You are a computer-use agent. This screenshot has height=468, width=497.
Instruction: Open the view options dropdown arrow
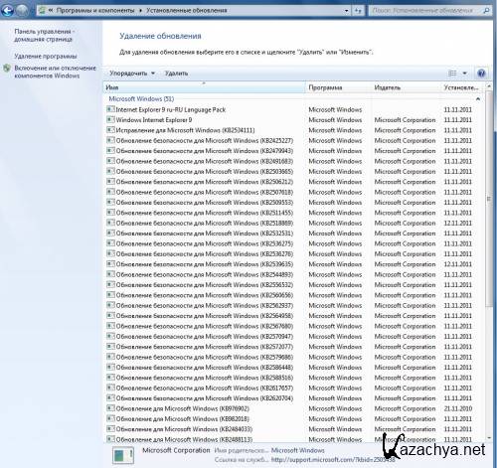[464, 74]
